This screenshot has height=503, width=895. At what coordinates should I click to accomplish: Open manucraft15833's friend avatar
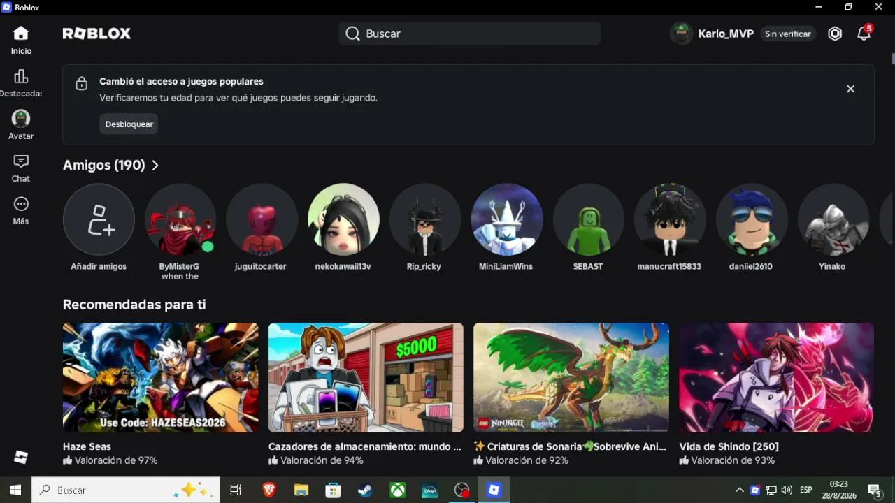point(670,219)
